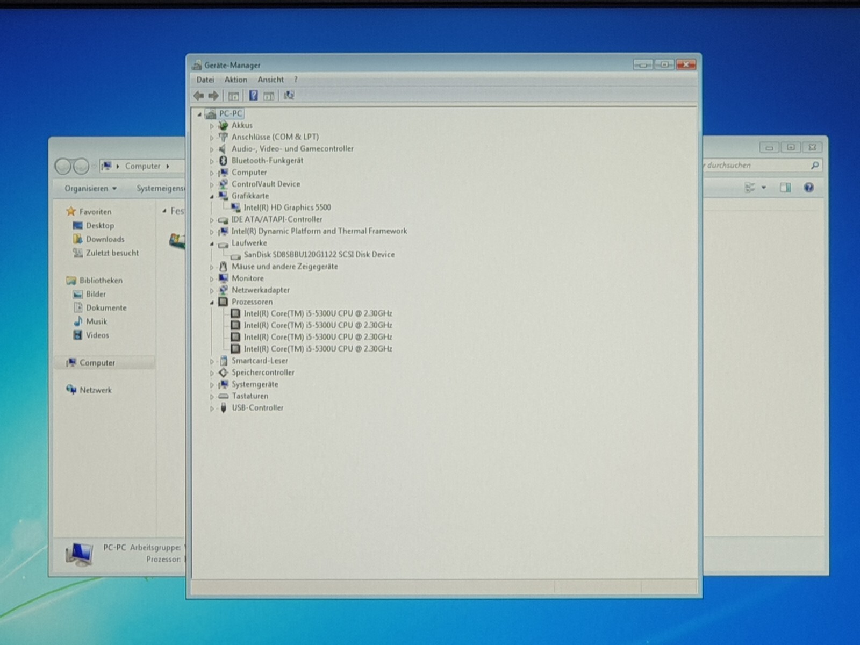Select the Mäuse und andere Zeigegeräte mouse icon
The image size is (860, 645).
tap(224, 267)
